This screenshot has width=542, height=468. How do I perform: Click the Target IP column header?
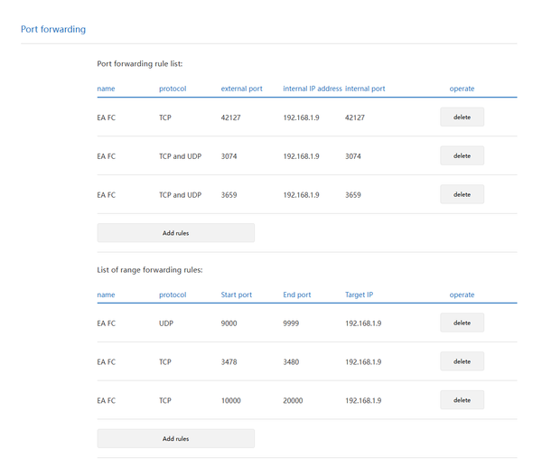[360, 295]
